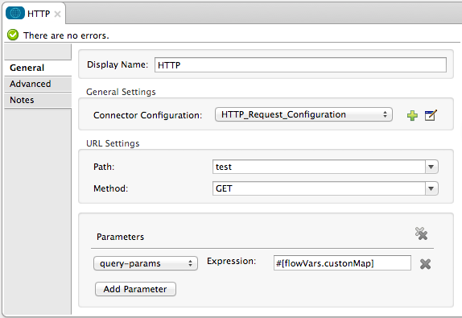Delete the query-params parameter row
Viewport: 462px width, 318px height.
(425, 264)
